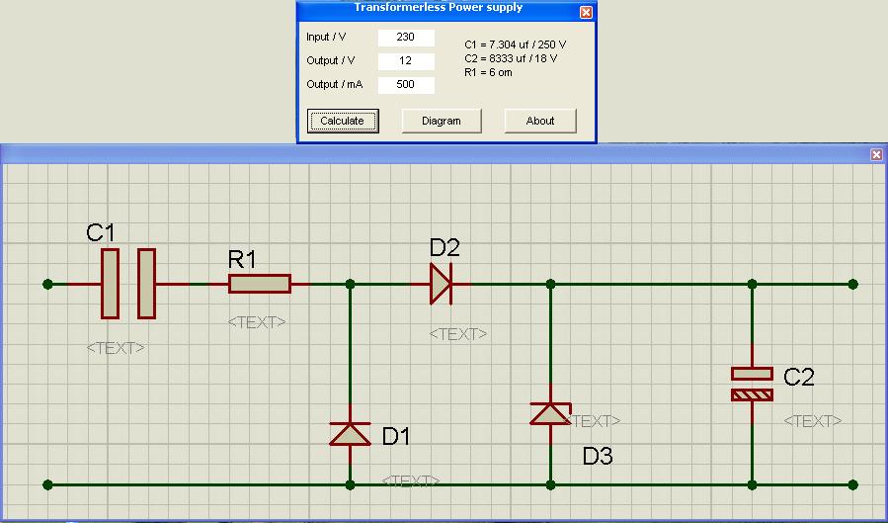
Task: Select the D2 diode symbol
Action: (442, 284)
